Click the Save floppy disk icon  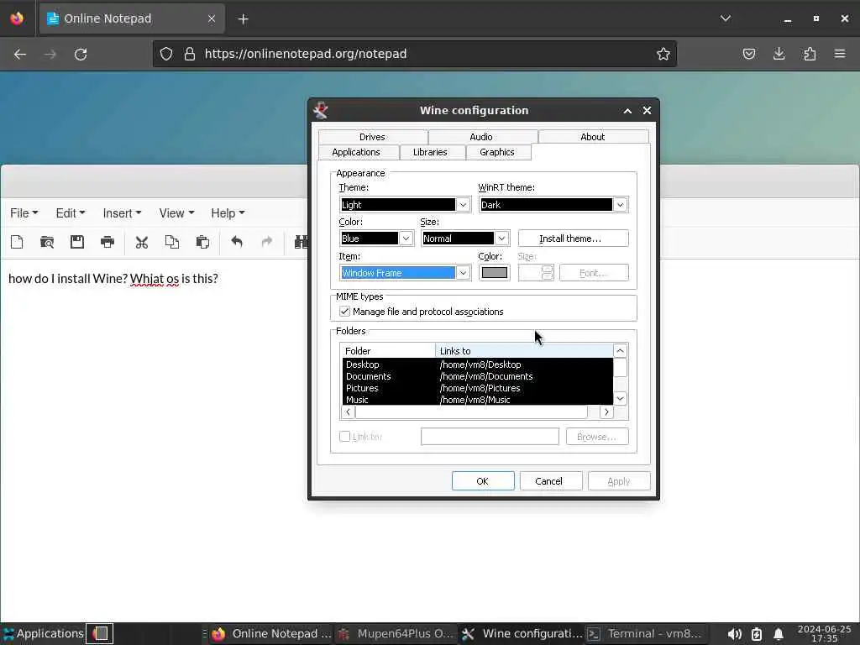click(76, 242)
